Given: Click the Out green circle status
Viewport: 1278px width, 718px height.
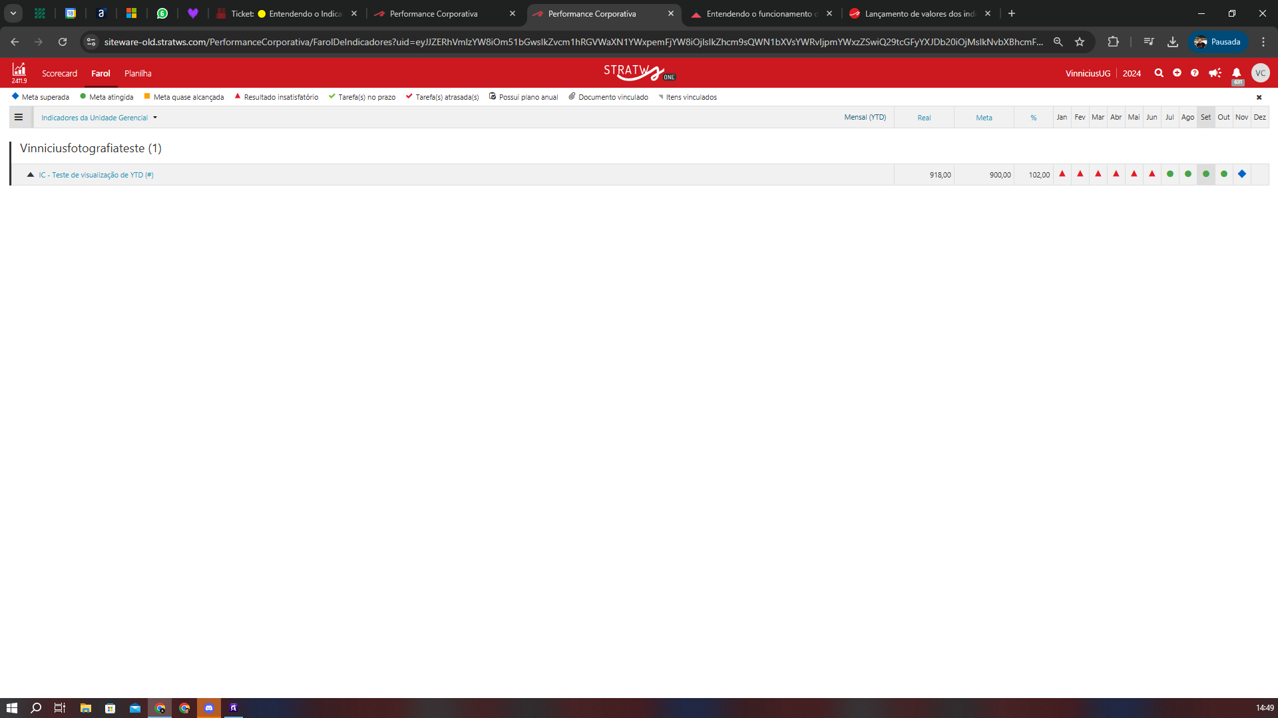Looking at the screenshot, I should [x=1224, y=174].
